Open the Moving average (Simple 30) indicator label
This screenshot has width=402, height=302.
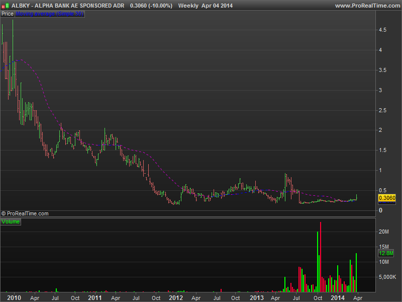tap(50, 14)
